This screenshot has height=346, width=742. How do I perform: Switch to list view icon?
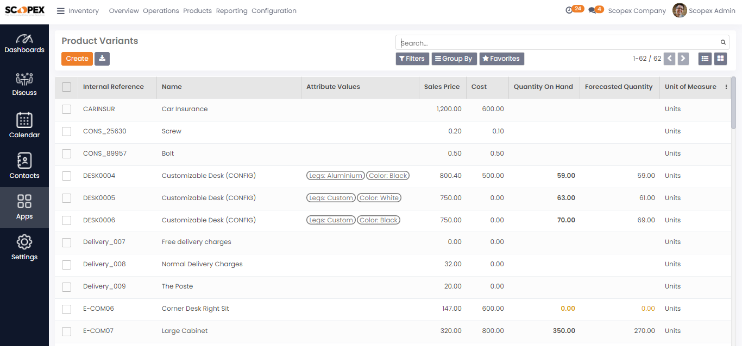tap(705, 59)
